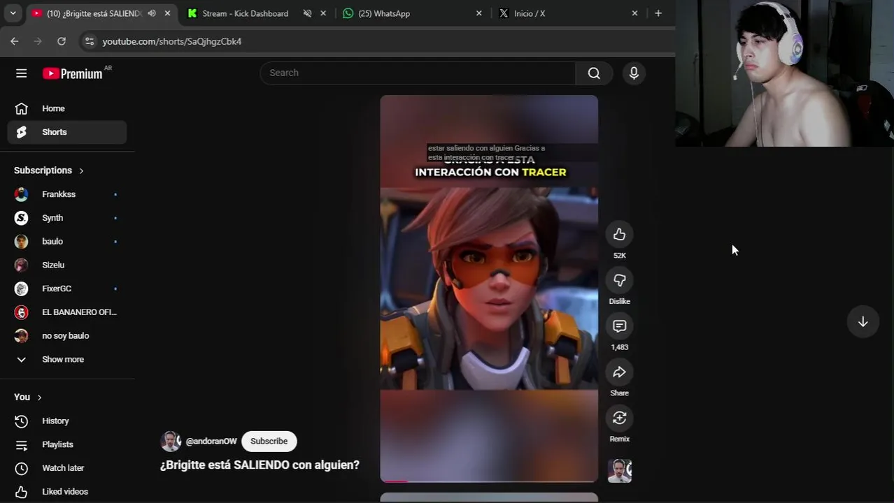Open the comments with 1,483 count
This screenshot has height=503, width=894.
click(x=619, y=326)
